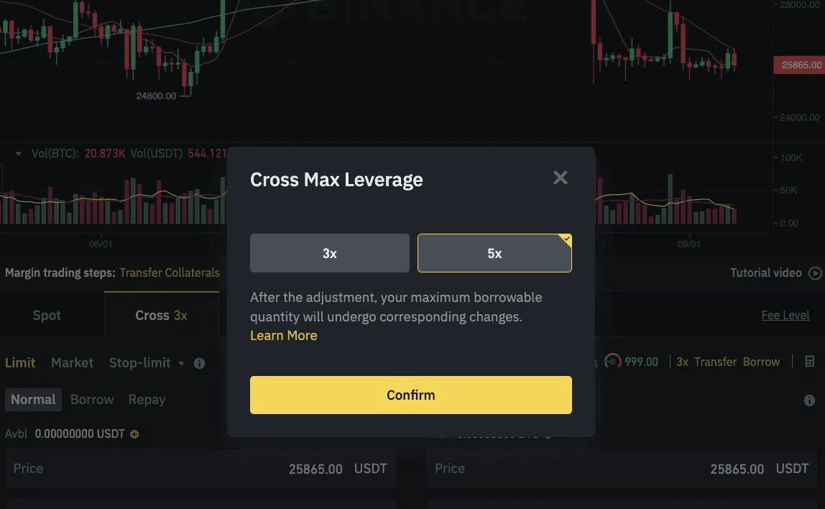Click info icon next to Stop-limit

199,363
